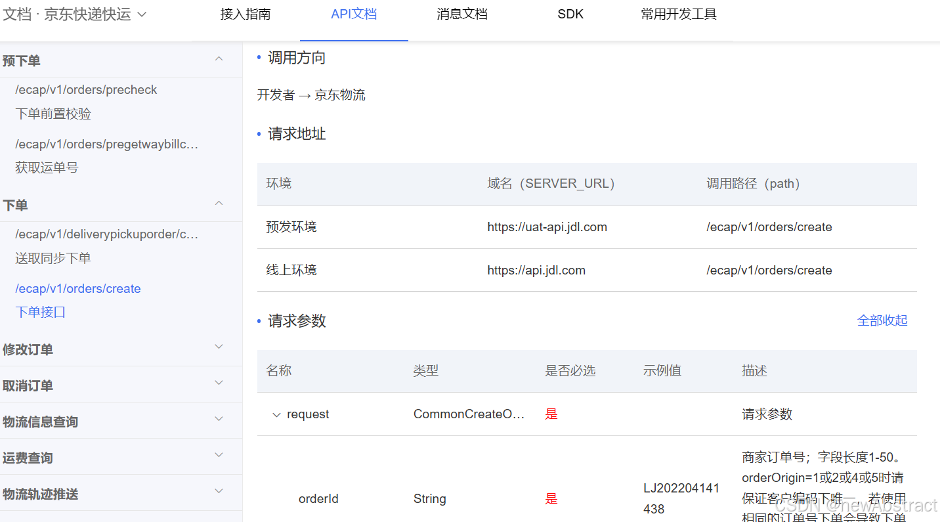The image size is (940, 522).
Task: Open the 文档 · 京东快递快运 dropdown
Action: pos(74,14)
